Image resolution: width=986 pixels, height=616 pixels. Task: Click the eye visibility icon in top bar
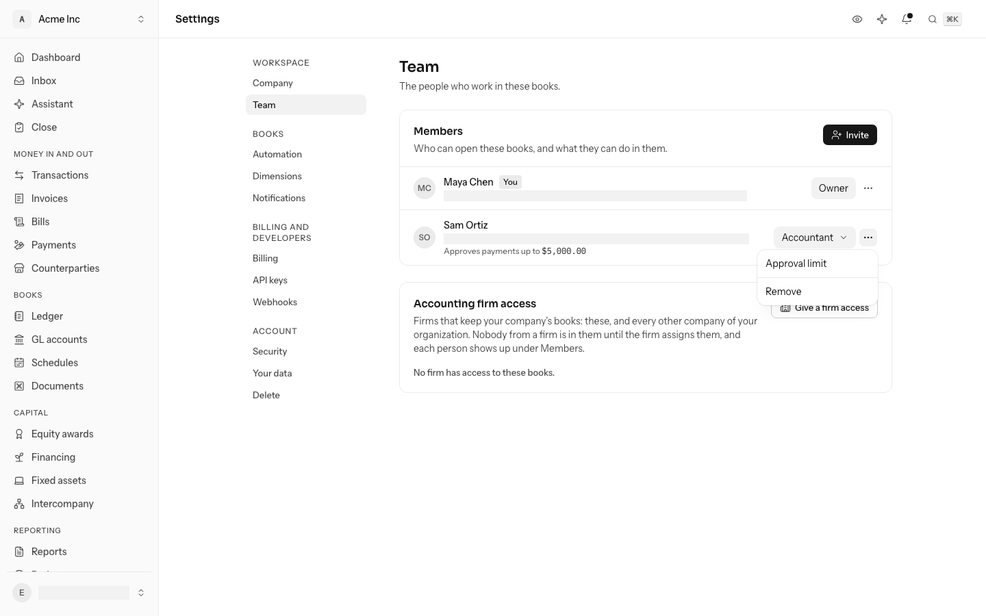(x=857, y=19)
